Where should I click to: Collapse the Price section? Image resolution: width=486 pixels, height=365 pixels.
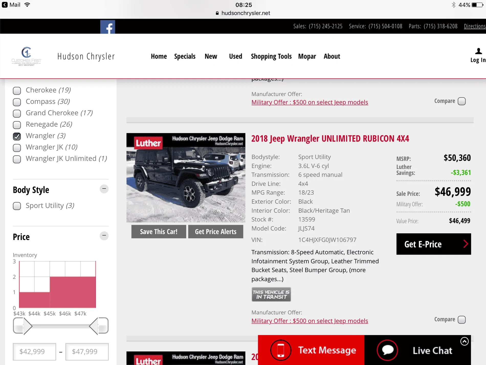click(x=104, y=236)
